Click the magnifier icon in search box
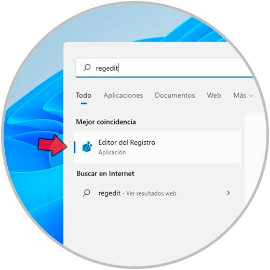This screenshot has width=270, height=270. 87,67
